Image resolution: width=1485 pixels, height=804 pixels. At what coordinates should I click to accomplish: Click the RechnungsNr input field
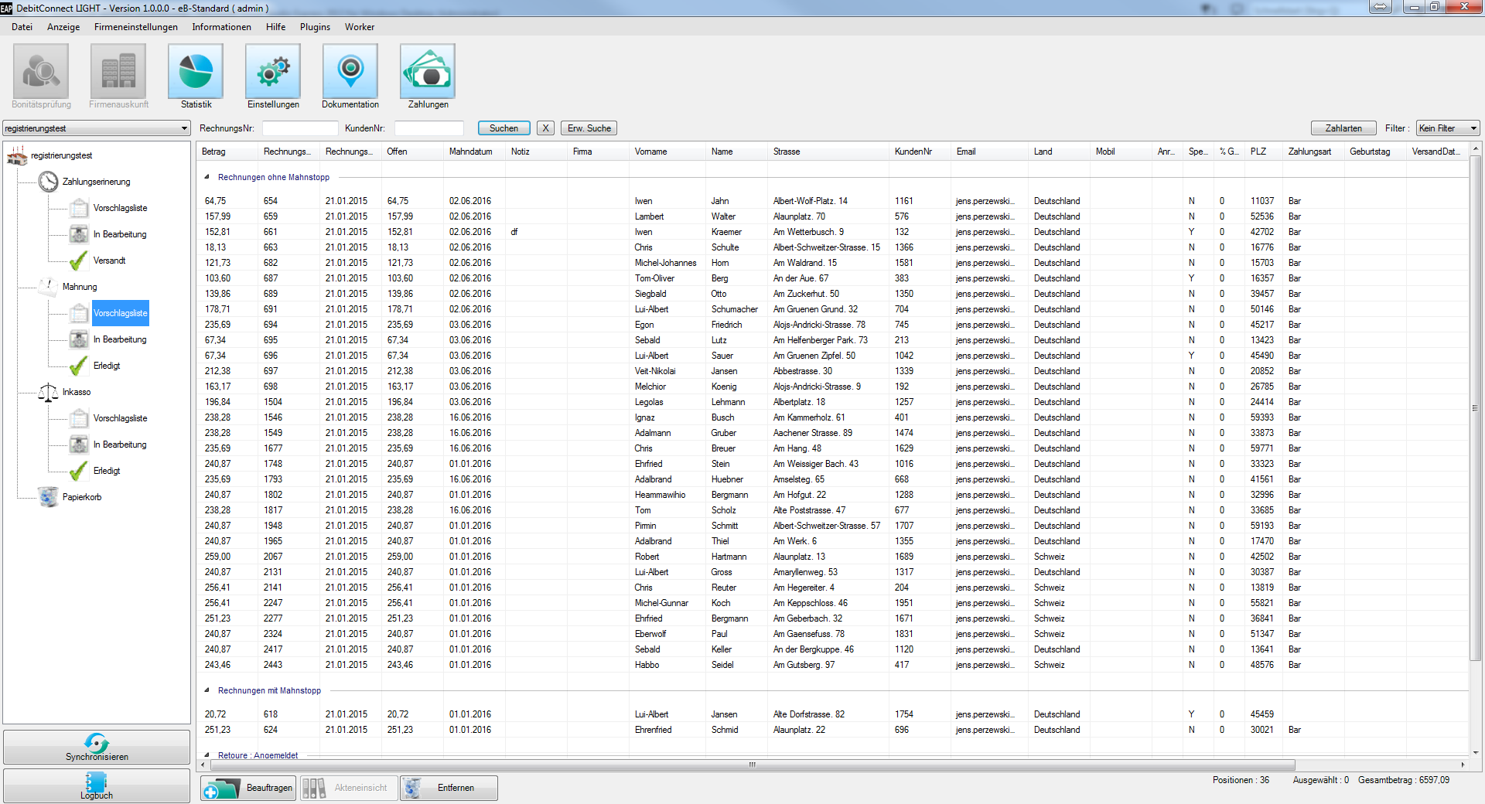300,128
